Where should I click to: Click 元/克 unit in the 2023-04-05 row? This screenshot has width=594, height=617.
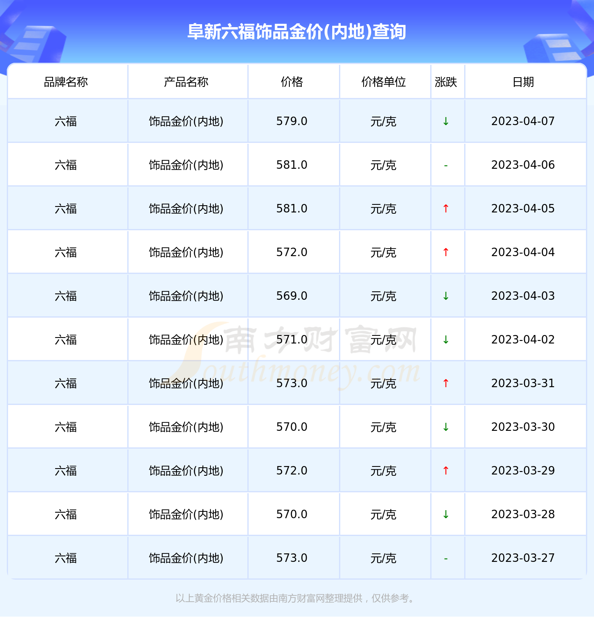tap(384, 209)
